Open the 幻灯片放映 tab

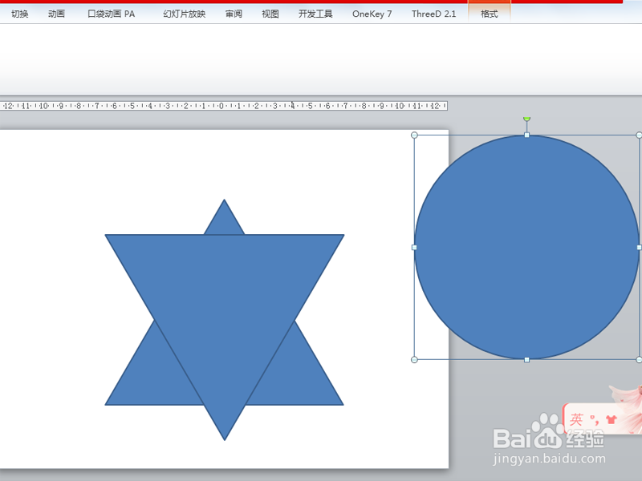coord(185,14)
